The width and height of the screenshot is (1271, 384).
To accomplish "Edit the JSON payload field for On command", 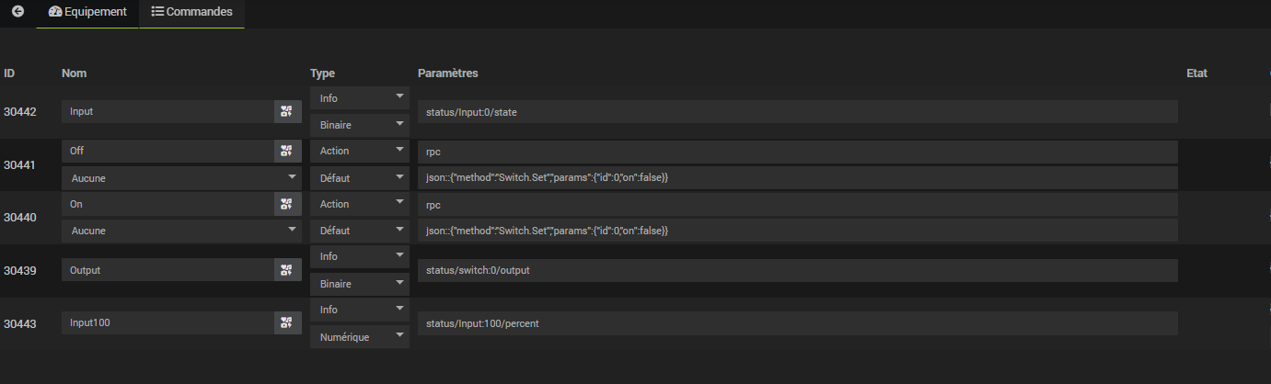I will [x=797, y=231].
